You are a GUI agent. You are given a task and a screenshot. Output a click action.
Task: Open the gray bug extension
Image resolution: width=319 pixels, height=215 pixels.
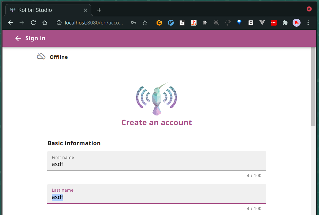[x=205, y=23]
